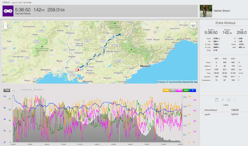Click the Monaco label on the map
The image size is (248, 146).
point(145,66)
